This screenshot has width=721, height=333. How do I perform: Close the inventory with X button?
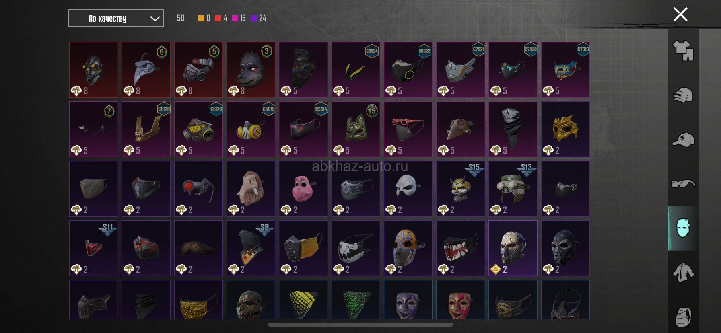click(x=680, y=14)
